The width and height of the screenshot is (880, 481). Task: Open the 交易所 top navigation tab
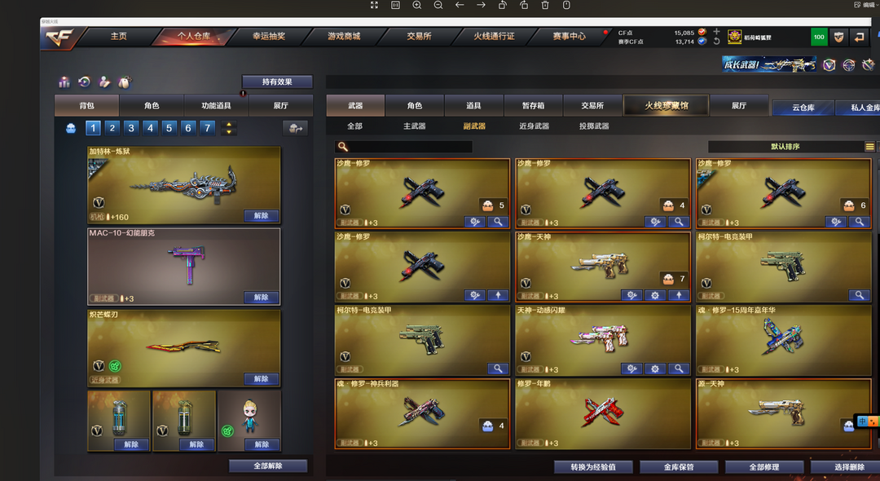click(420, 37)
